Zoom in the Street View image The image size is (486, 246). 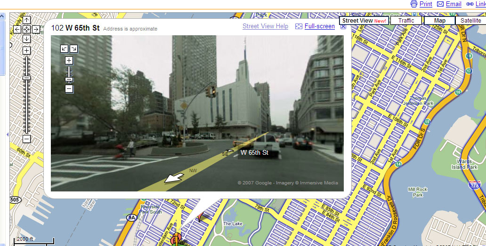coord(69,60)
